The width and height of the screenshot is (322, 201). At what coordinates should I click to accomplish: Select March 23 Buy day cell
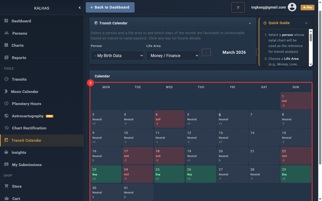coord(106,174)
